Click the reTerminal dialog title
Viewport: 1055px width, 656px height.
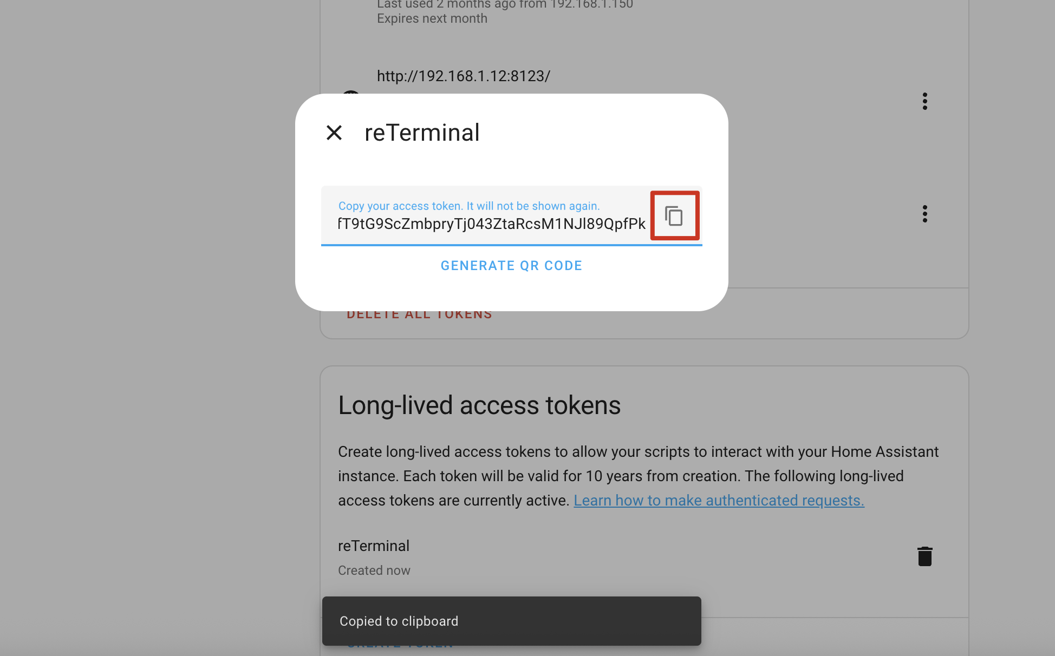tap(422, 133)
